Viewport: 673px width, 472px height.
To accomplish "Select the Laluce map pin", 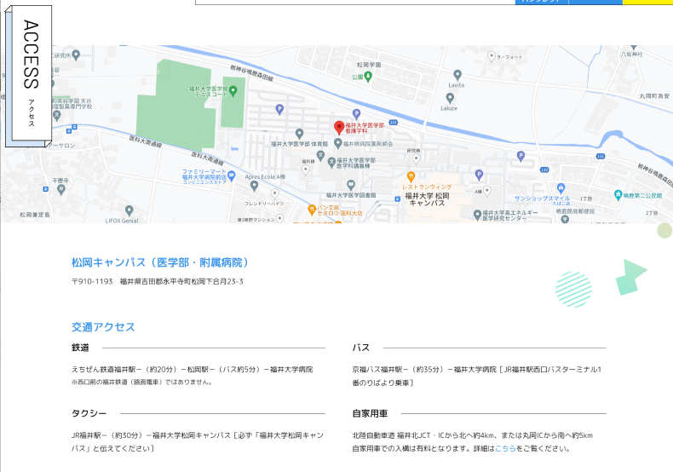I will click(x=450, y=98).
